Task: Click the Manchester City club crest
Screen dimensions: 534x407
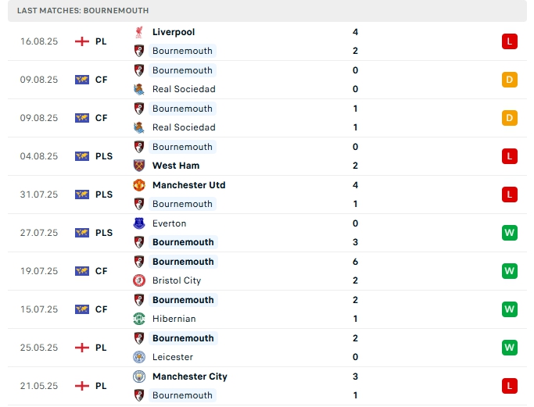Action: coord(139,377)
